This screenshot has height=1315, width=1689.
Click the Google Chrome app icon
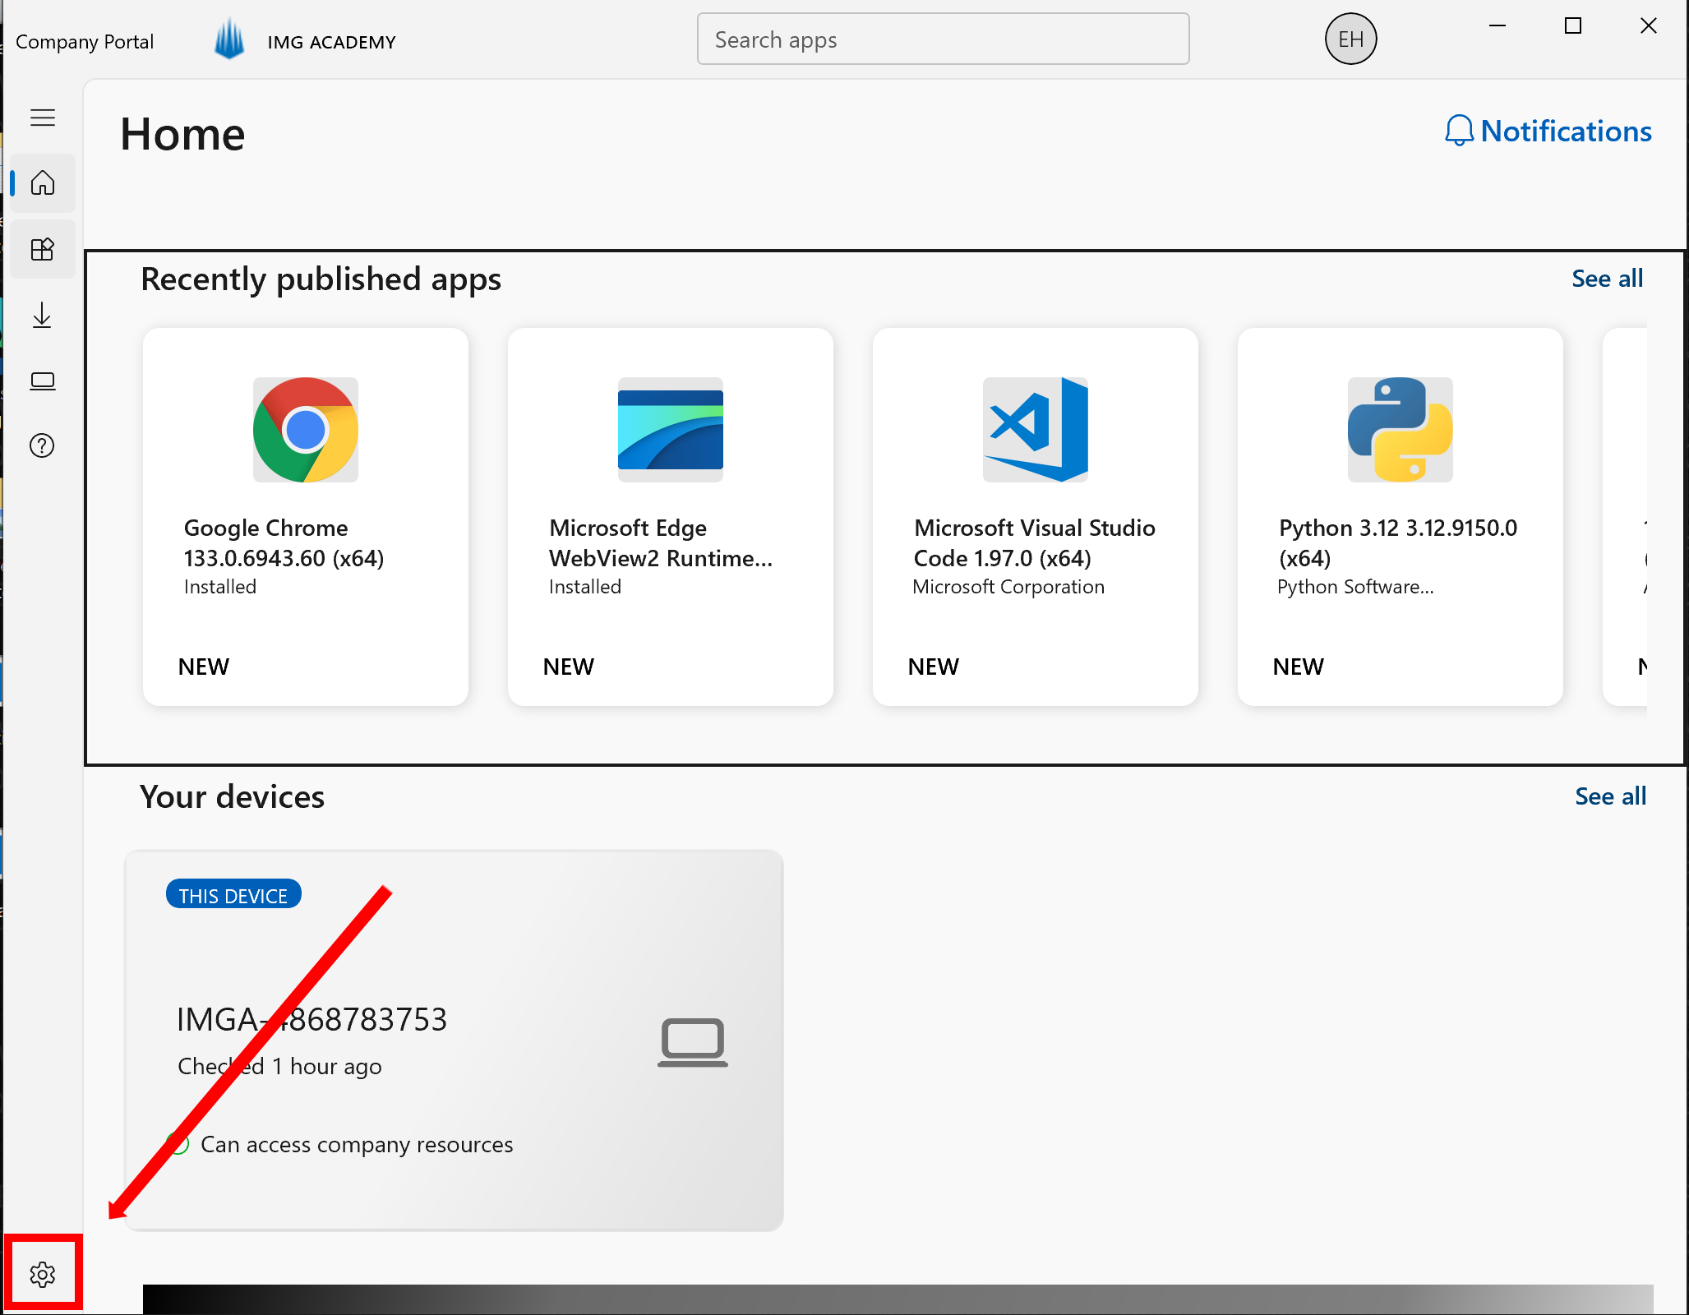[x=306, y=430]
